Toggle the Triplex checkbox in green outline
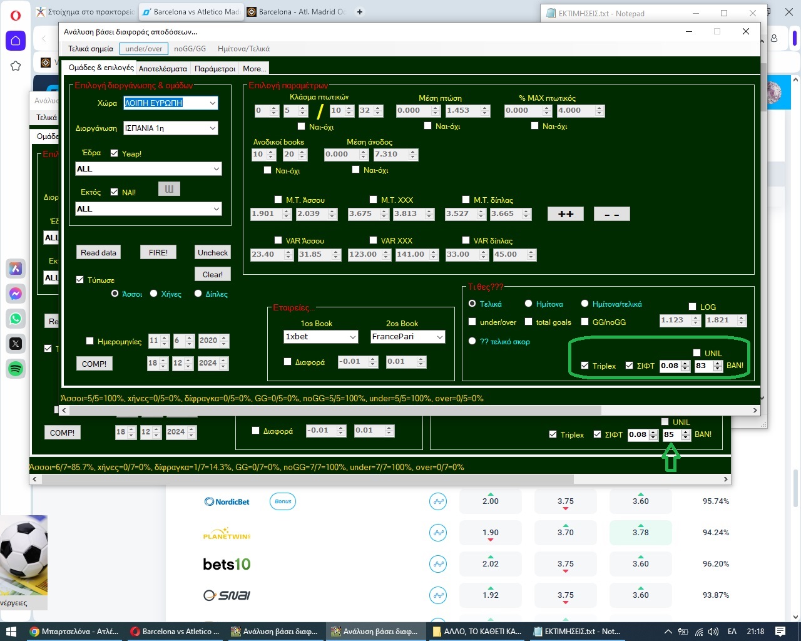This screenshot has width=801, height=641. tap(584, 366)
